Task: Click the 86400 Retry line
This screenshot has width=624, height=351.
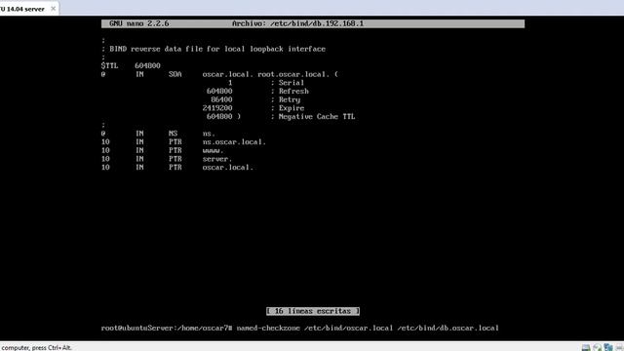Action: tap(255, 99)
